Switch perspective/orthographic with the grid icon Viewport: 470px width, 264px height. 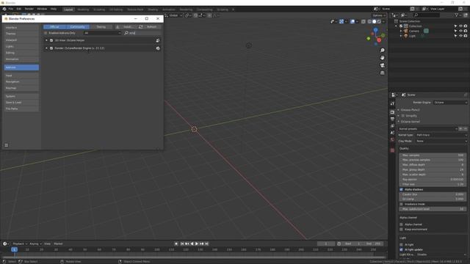382,73
